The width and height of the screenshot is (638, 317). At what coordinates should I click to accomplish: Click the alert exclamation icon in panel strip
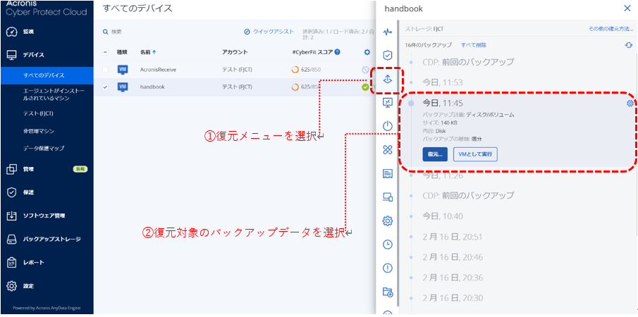(x=387, y=268)
